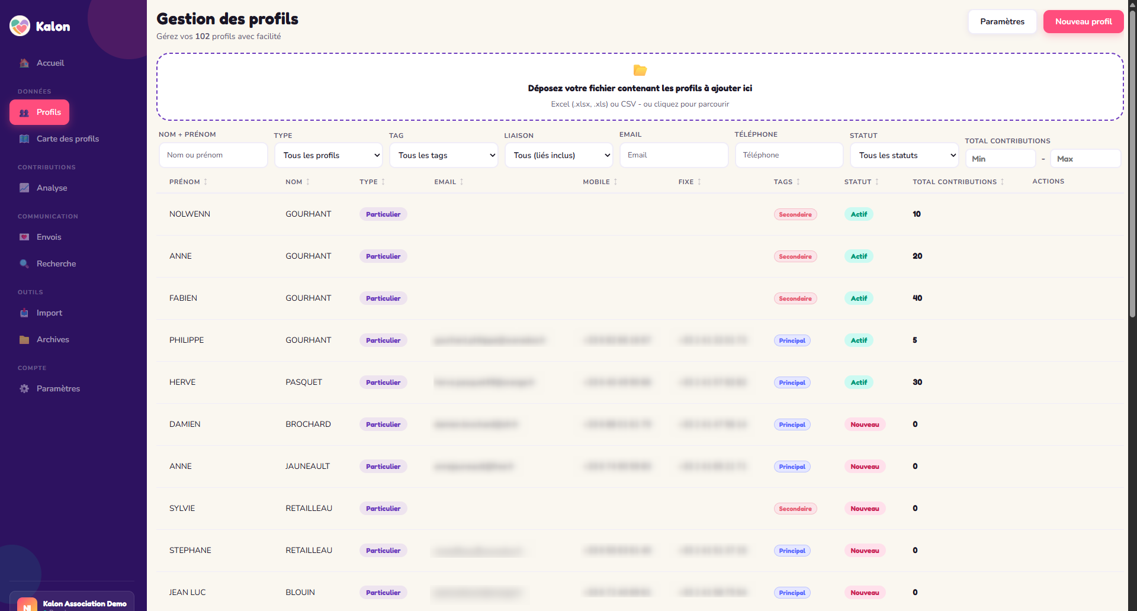
Task: Sort by NOM column arrow icon
Action: point(308,182)
